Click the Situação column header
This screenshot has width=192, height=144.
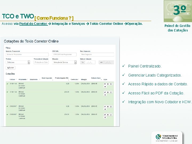[84, 79]
